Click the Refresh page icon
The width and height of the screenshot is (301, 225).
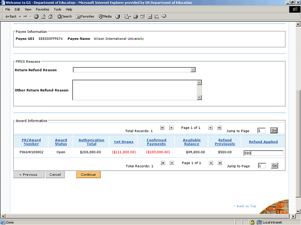tap(43, 17)
